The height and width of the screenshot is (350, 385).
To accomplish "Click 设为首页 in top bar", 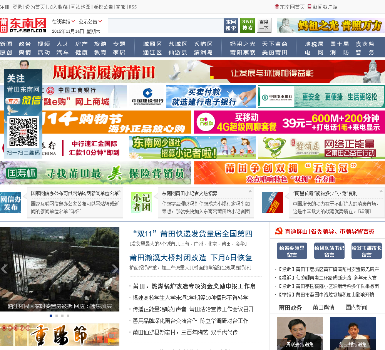I will (35, 7).
